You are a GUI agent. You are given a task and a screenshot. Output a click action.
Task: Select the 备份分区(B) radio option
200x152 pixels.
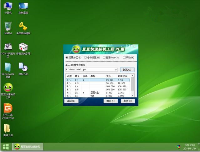pos(92,57)
